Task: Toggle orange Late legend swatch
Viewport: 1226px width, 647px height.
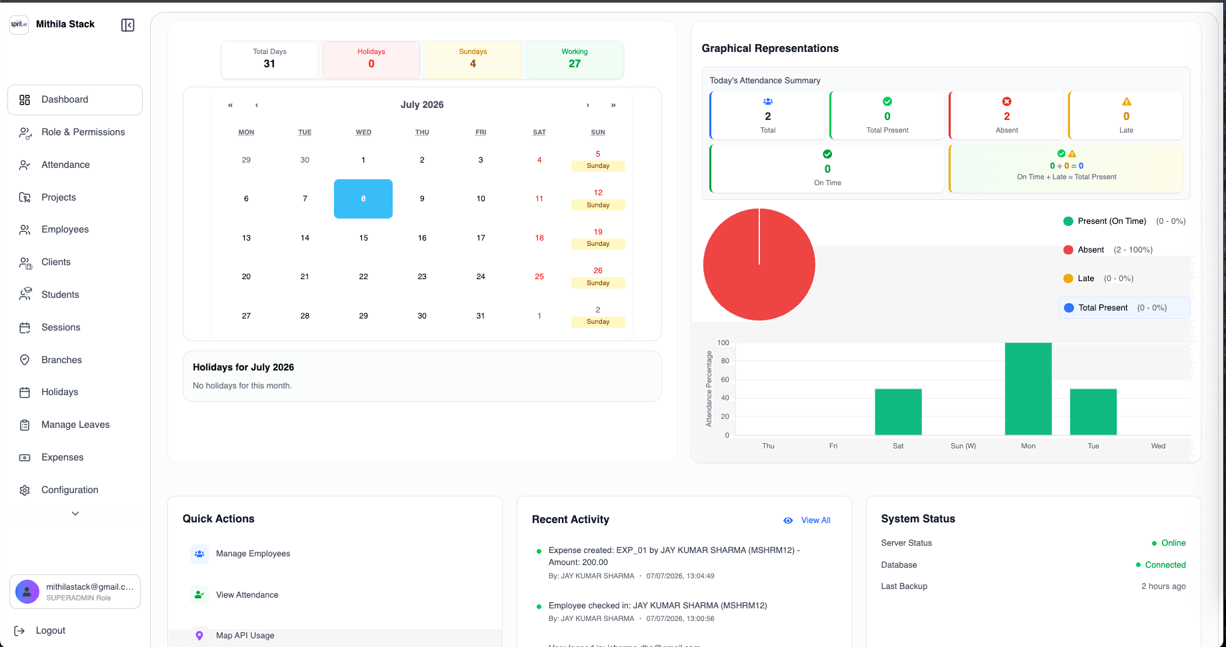Action: 1068,279
